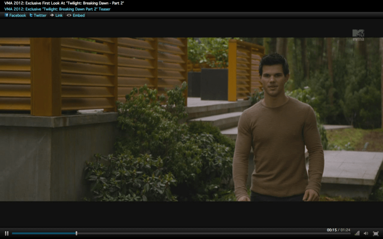Open the signal bars quality icon

coord(357,233)
